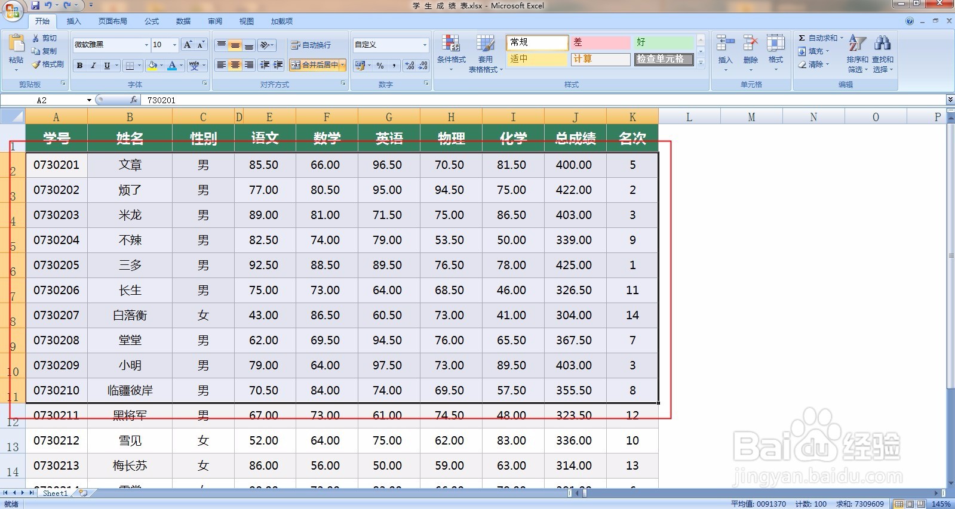Click the accounting number format icon
This screenshot has width=955, height=509.
click(360, 65)
